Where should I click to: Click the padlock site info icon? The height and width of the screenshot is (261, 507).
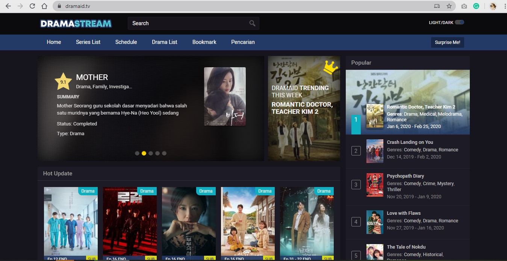tap(59, 6)
